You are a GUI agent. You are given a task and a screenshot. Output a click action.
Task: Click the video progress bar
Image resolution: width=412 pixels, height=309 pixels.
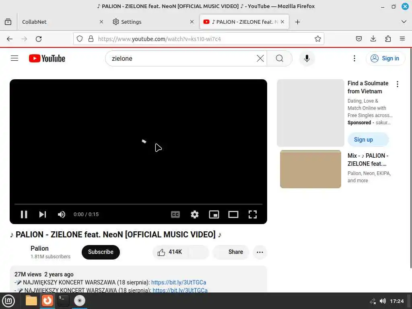point(138,204)
